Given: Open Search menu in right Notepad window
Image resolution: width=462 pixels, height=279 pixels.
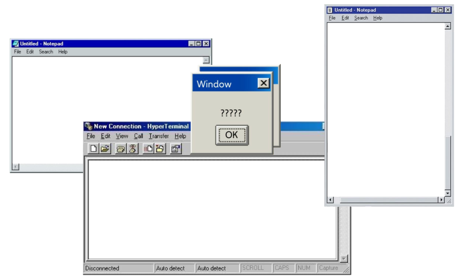Looking at the screenshot, I should point(361,18).
